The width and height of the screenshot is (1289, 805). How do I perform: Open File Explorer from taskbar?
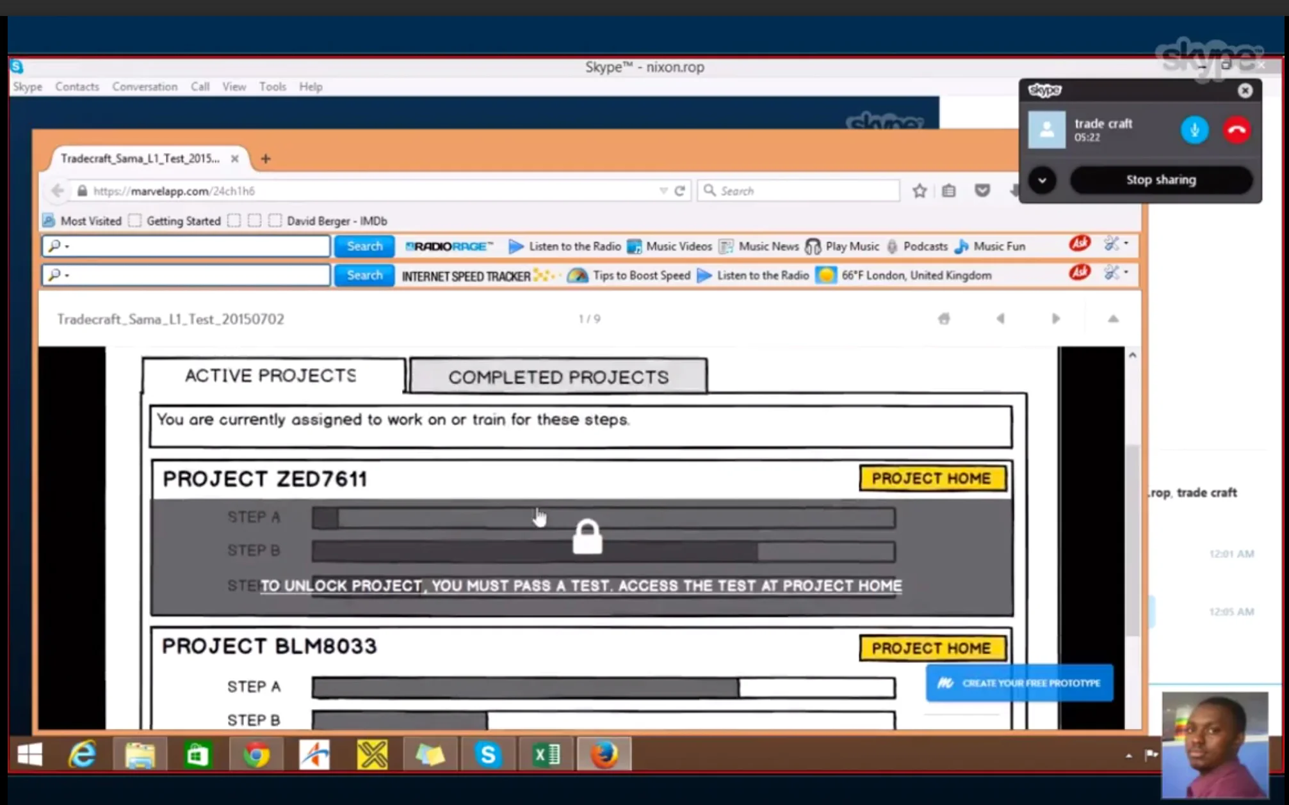(x=140, y=756)
